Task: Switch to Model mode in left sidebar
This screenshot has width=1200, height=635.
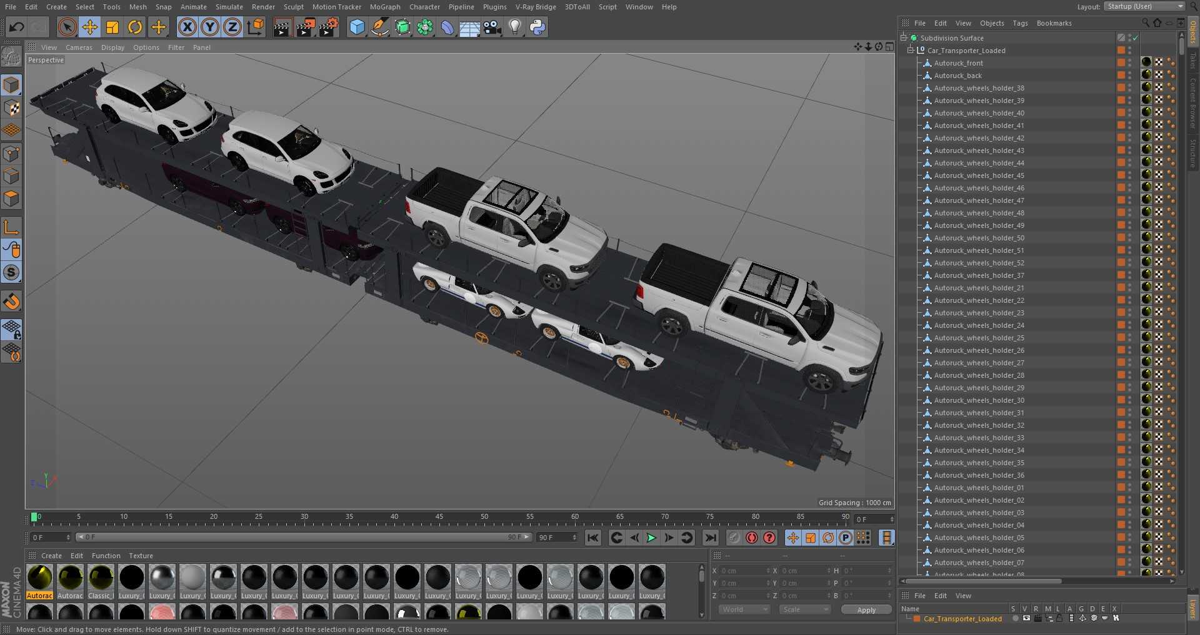Action: (11, 84)
